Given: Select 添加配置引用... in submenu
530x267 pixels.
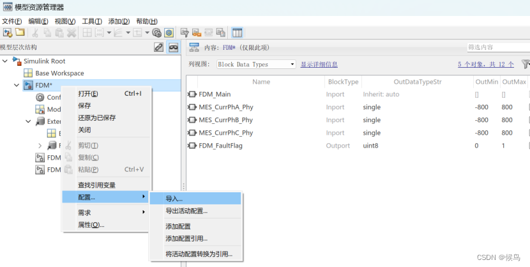Looking at the screenshot, I should point(195,239).
